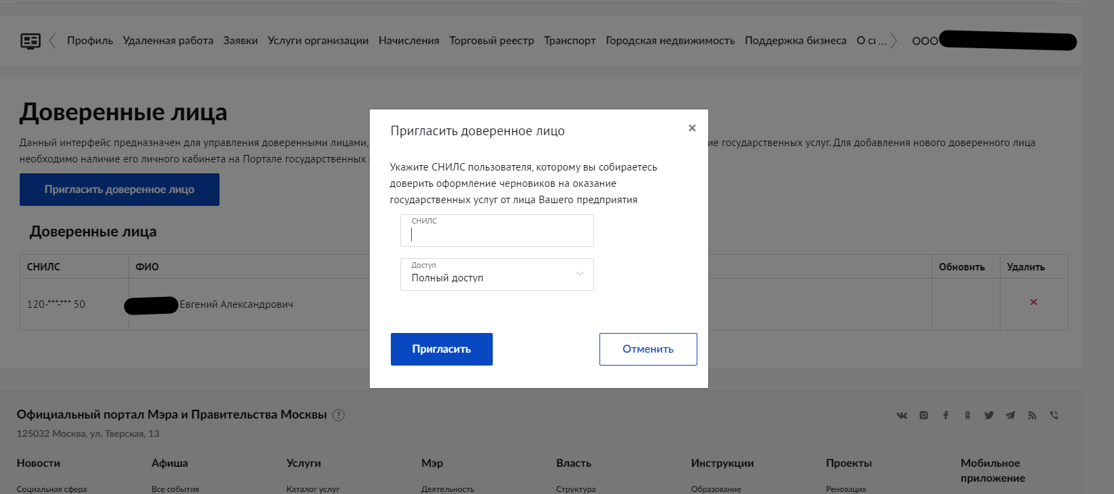Click the ФИО column header
The height and width of the screenshot is (494, 1114).
[147, 267]
